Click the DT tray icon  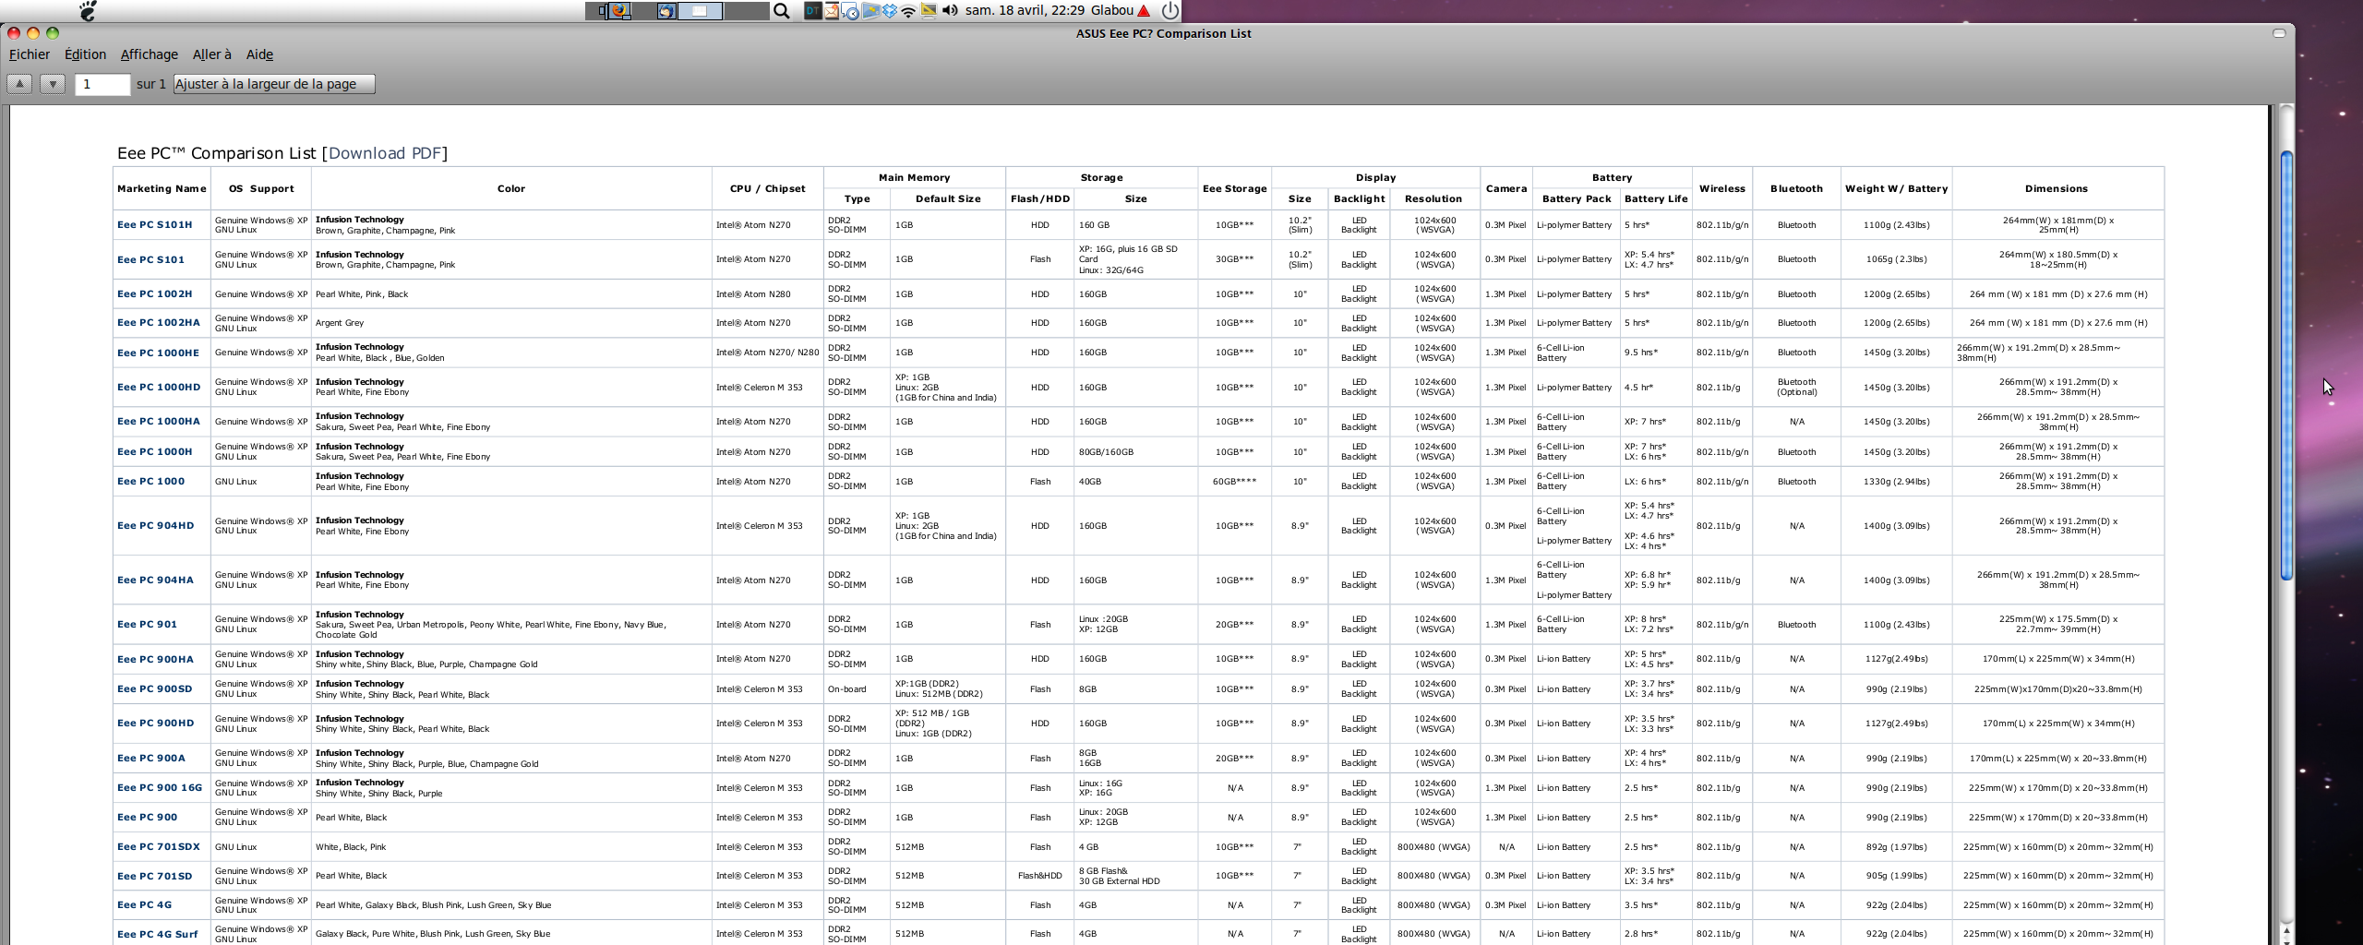[x=812, y=11]
